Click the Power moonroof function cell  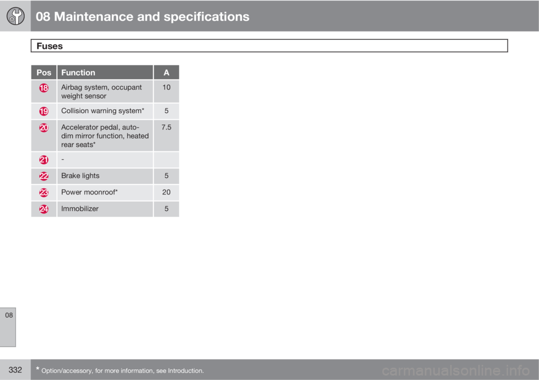105,193
